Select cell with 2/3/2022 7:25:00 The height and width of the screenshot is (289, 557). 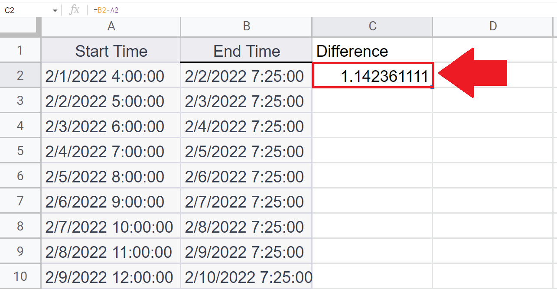pos(246,101)
